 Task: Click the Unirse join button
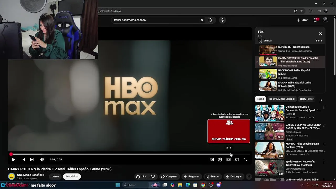(55, 176)
